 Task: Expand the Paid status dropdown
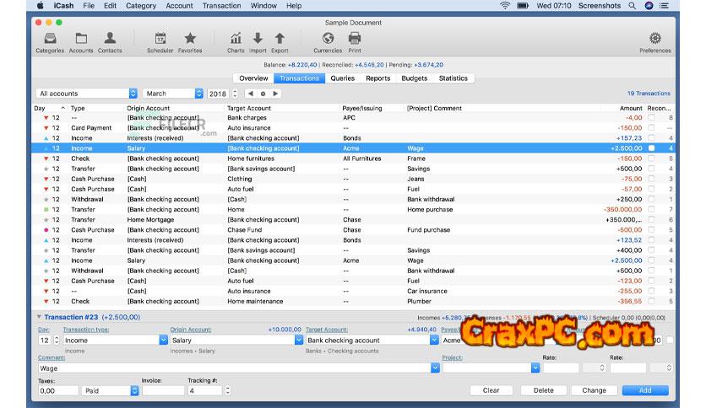(111, 391)
